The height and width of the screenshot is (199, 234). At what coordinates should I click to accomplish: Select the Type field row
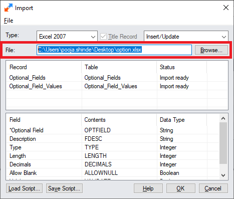coord(113,147)
